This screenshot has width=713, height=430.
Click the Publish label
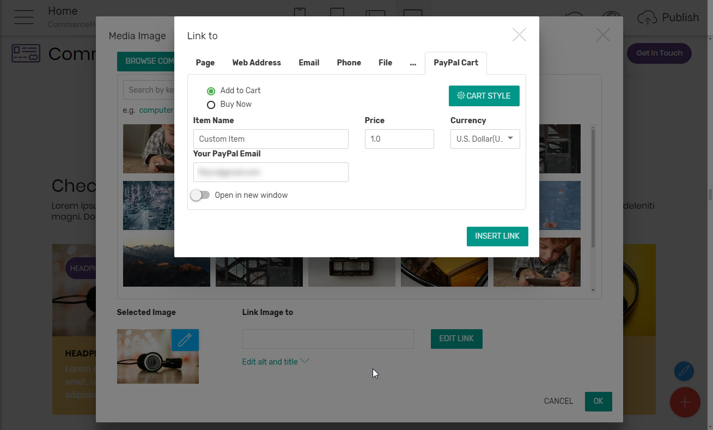click(x=680, y=17)
